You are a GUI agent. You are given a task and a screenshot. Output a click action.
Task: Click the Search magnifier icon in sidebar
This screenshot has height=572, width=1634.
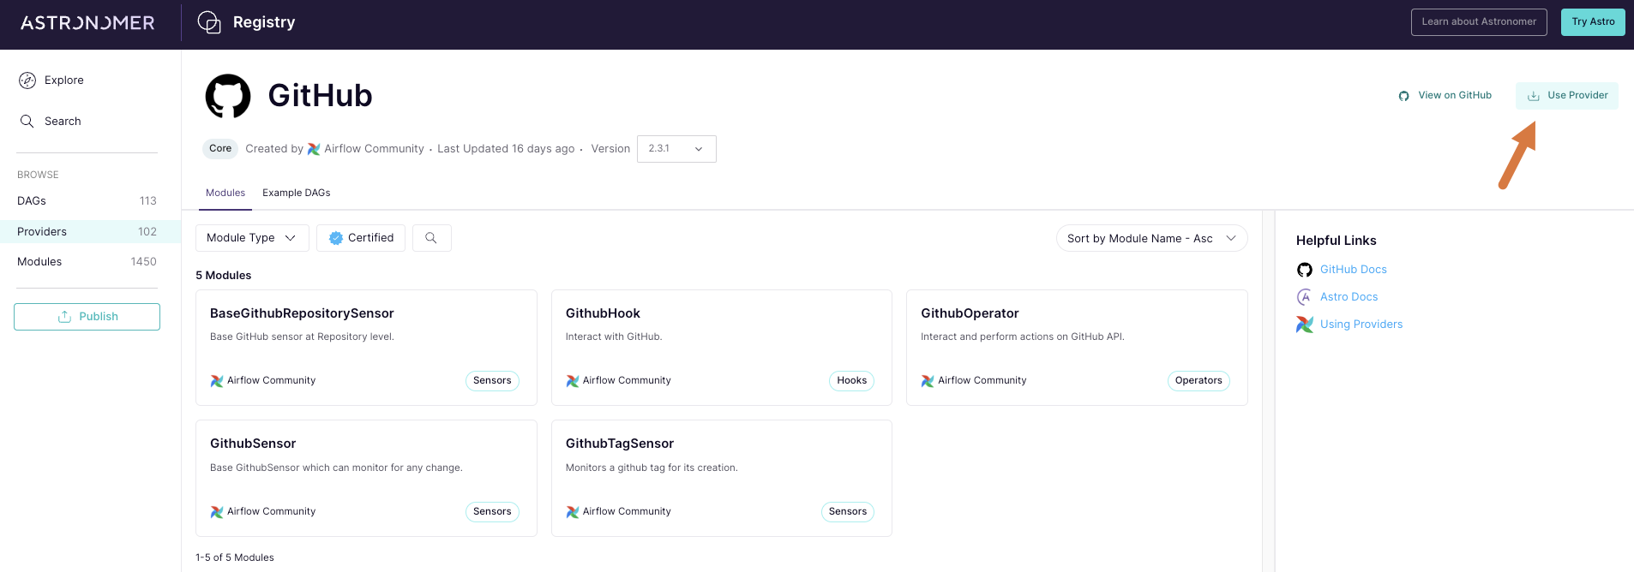pyautogui.click(x=27, y=122)
